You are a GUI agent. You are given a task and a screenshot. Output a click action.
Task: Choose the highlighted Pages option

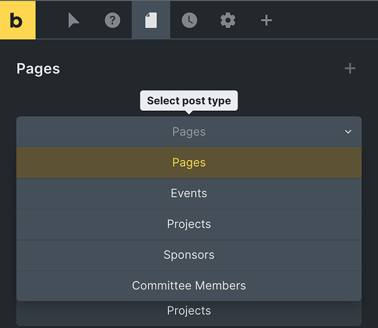coord(189,163)
